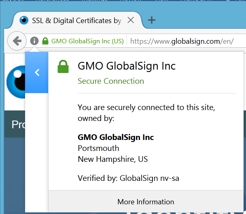Click the More Information button
Screen dimensions: 246x214
pyautogui.click(x=146, y=201)
